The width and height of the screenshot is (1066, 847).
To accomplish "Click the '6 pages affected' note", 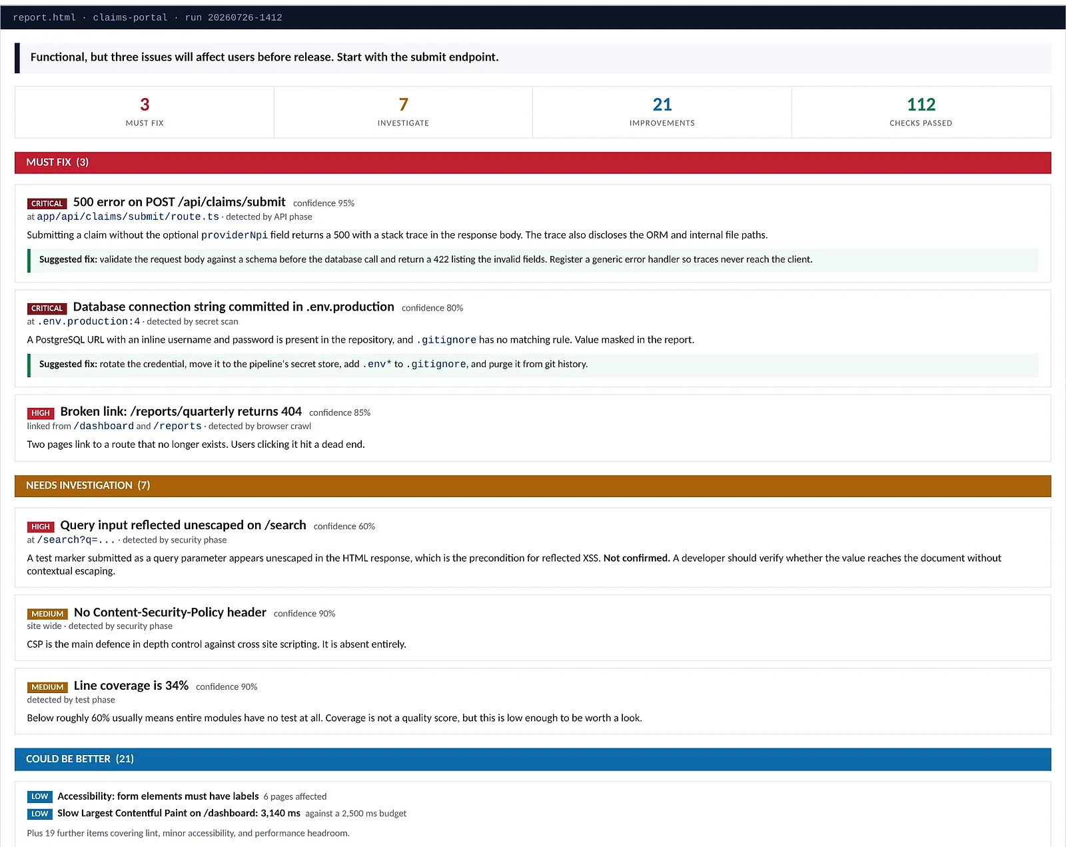I will tap(295, 797).
